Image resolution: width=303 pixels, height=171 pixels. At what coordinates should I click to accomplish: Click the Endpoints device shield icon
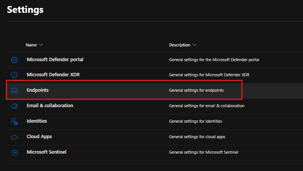pyautogui.click(x=14, y=91)
